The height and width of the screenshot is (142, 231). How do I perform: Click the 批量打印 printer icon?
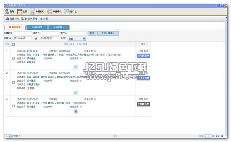[x=8, y=19]
